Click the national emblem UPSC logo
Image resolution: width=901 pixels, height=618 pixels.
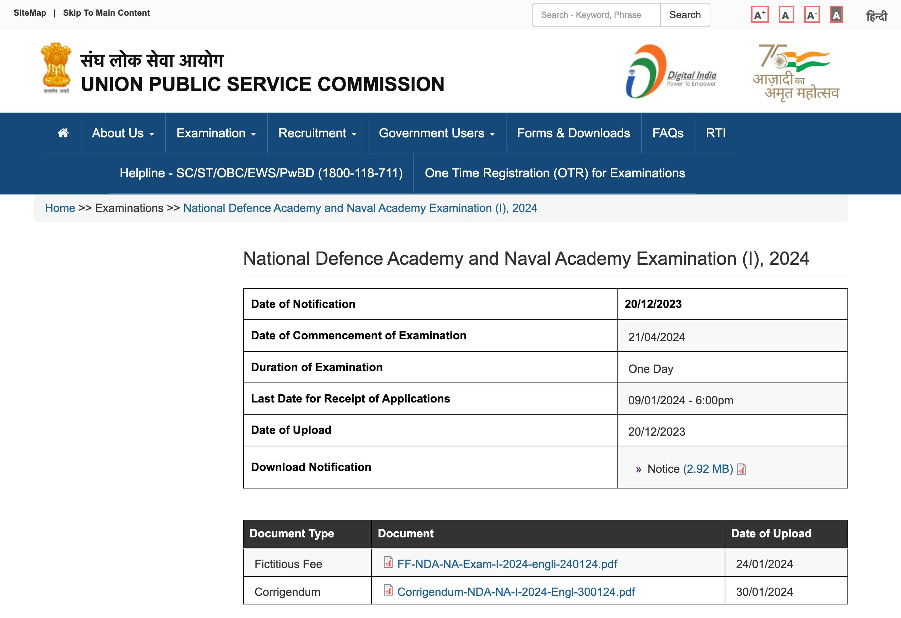point(56,69)
